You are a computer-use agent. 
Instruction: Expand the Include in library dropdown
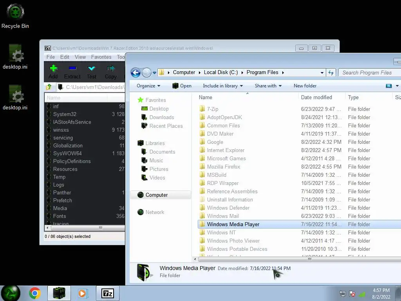[223, 86]
